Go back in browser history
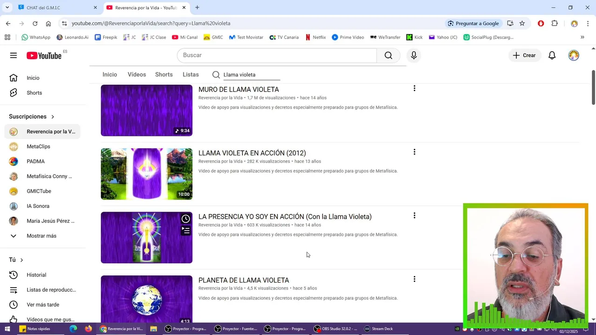The image size is (596, 335). [x=8, y=23]
